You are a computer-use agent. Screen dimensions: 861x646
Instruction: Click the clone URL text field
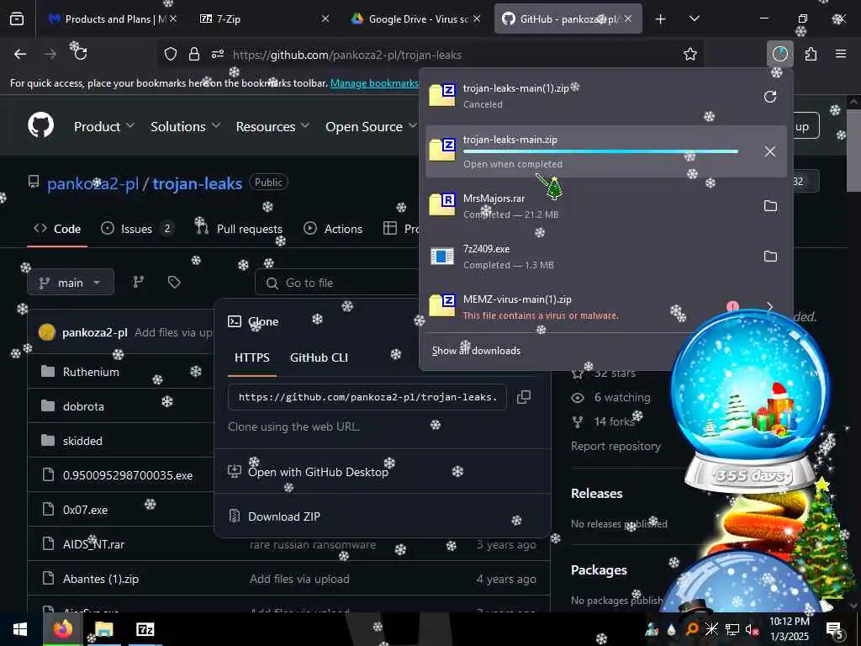coord(367,397)
